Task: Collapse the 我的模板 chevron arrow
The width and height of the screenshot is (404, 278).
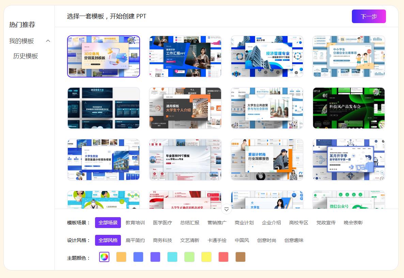Action: pos(48,41)
